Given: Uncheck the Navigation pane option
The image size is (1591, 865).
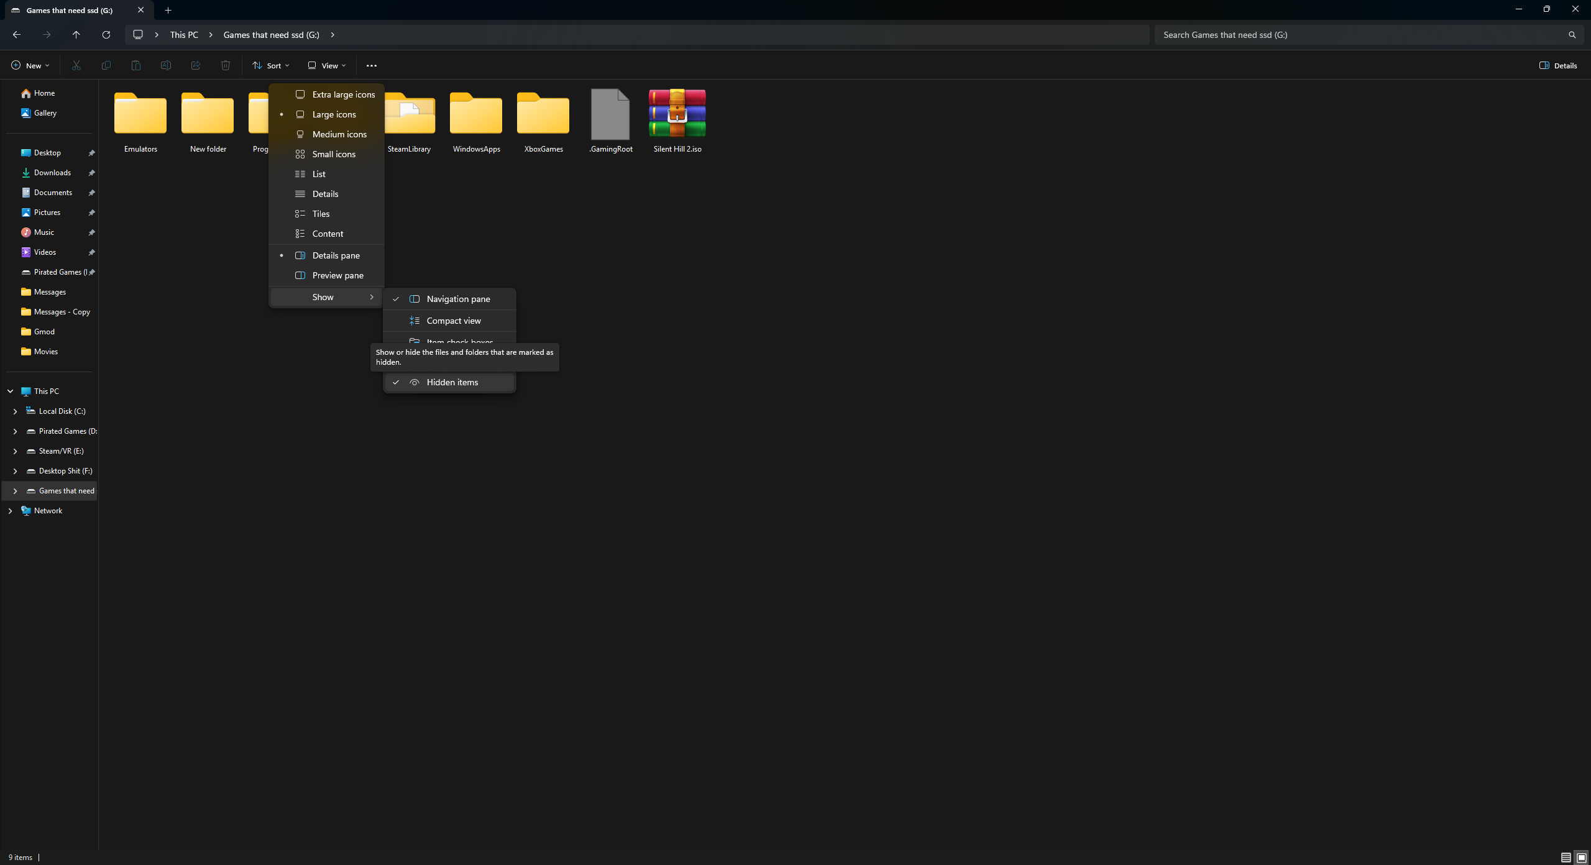Looking at the screenshot, I should coord(458,299).
